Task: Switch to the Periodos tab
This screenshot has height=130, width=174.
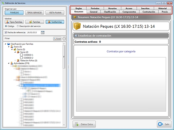Action: (x=95, y=8)
